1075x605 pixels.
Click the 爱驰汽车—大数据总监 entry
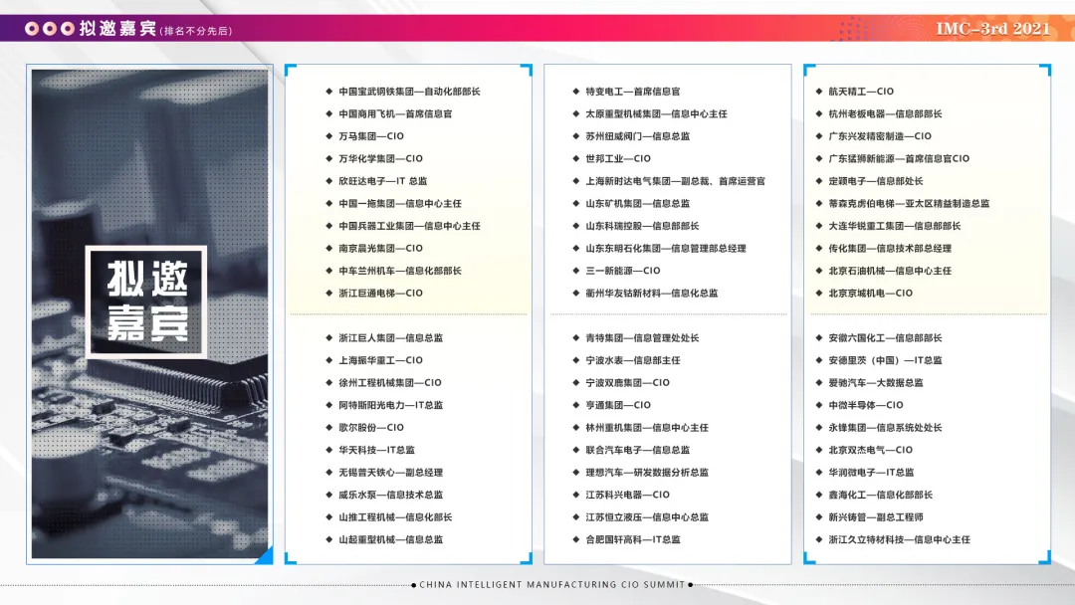pos(876,382)
